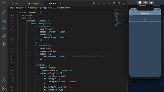Click on component={Routes.CreateUser} text

(x=56, y=71)
